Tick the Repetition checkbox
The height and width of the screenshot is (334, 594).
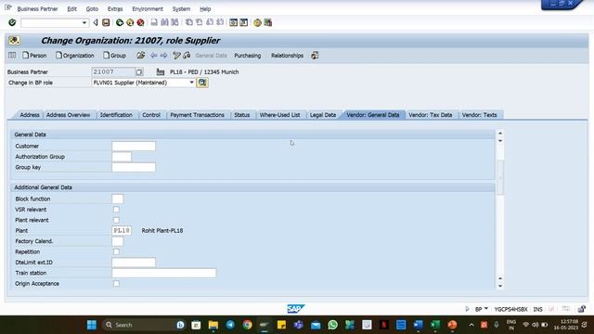pos(116,251)
